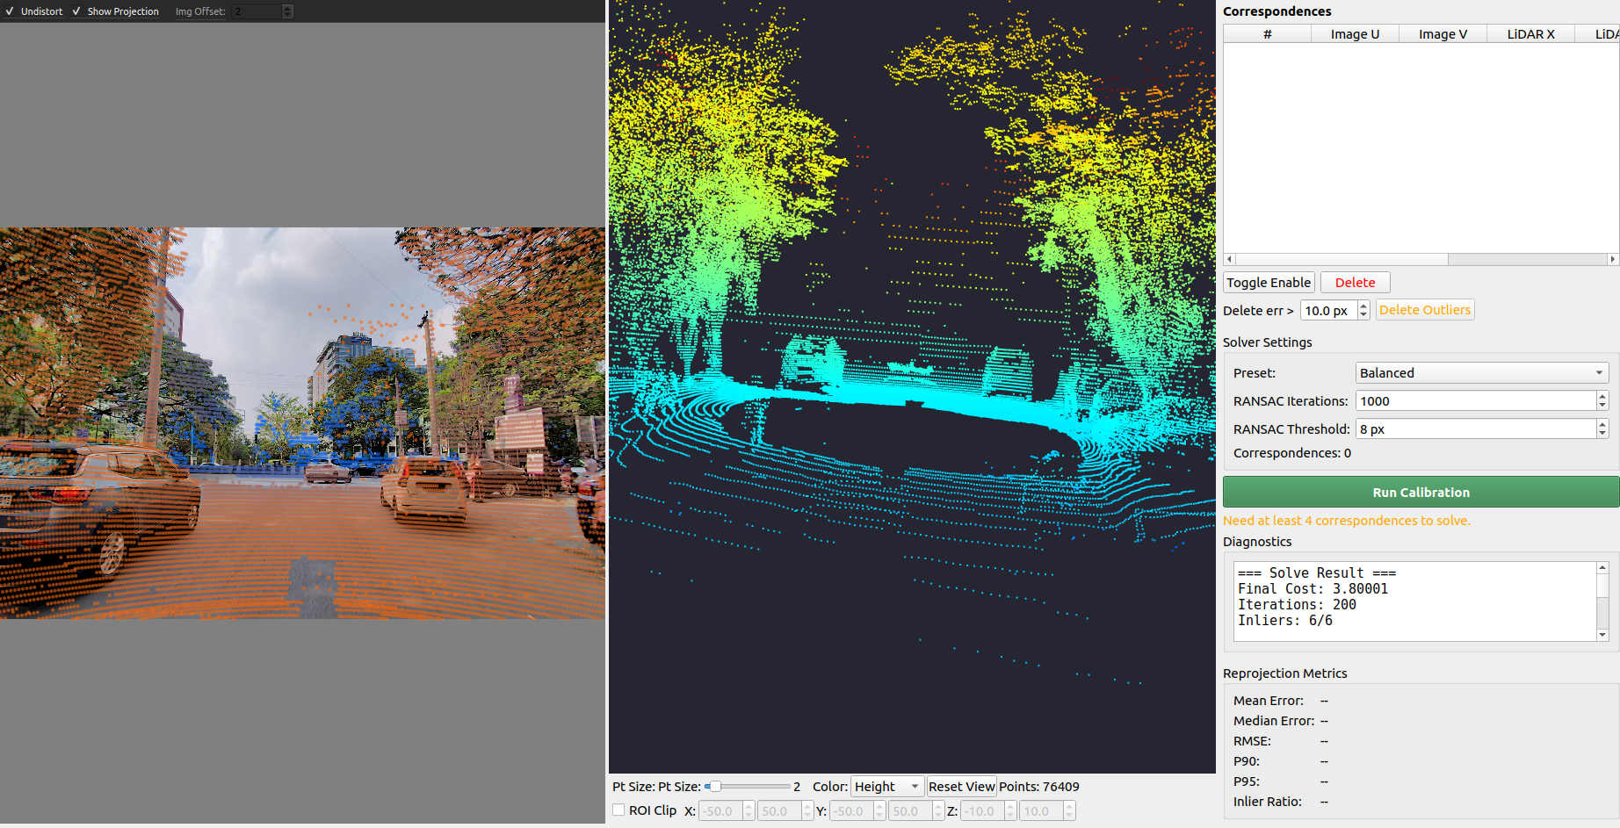Open the Preset dropdown set to Balanced

tap(1481, 372)
